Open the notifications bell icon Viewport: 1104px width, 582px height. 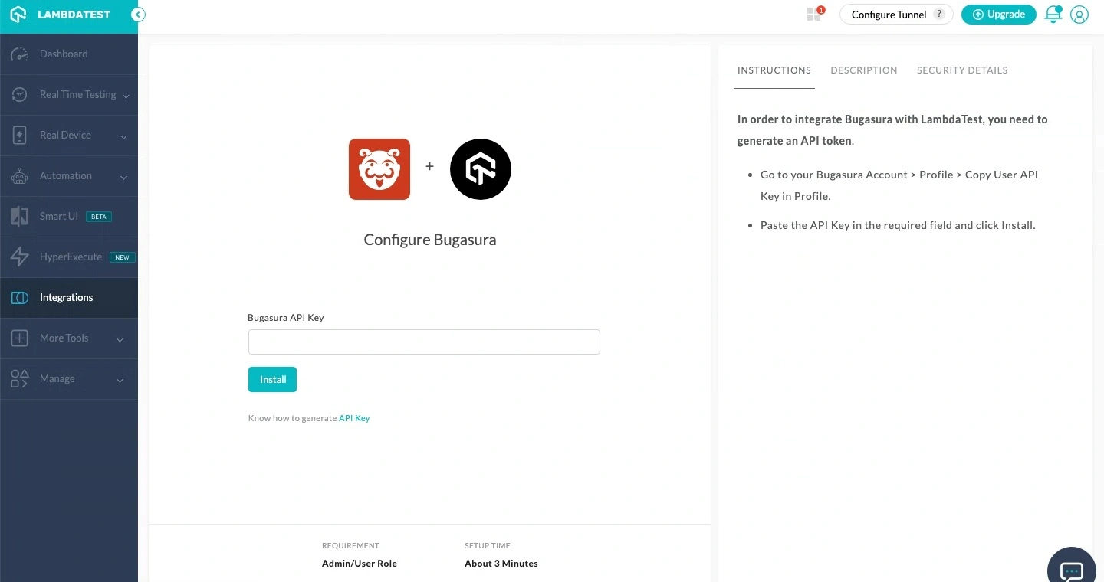[1053, 15]
